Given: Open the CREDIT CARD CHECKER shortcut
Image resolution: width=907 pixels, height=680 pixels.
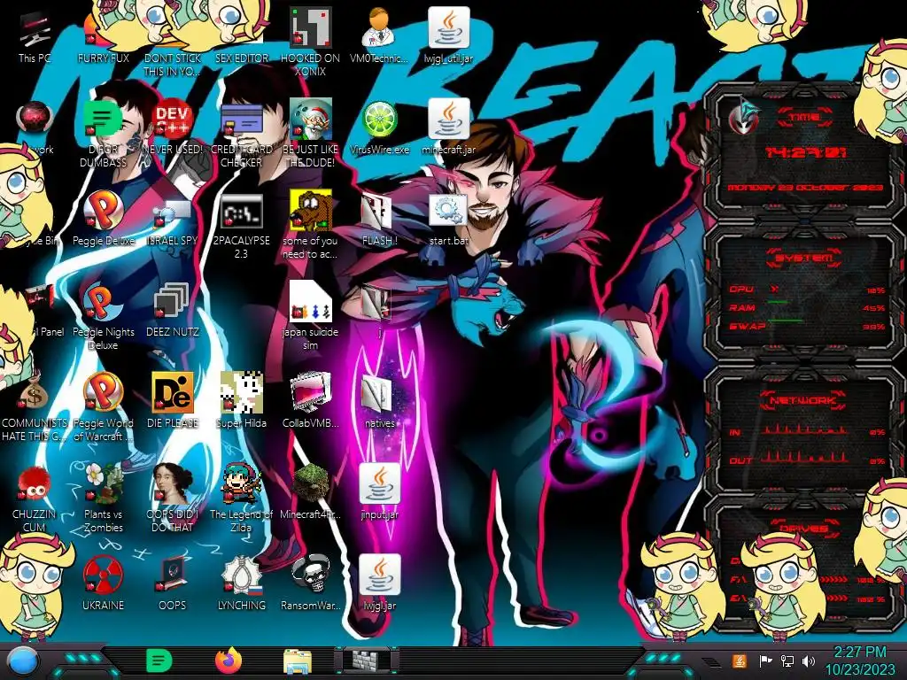Looking at the screenshot, I should click(x=241, y=135).
